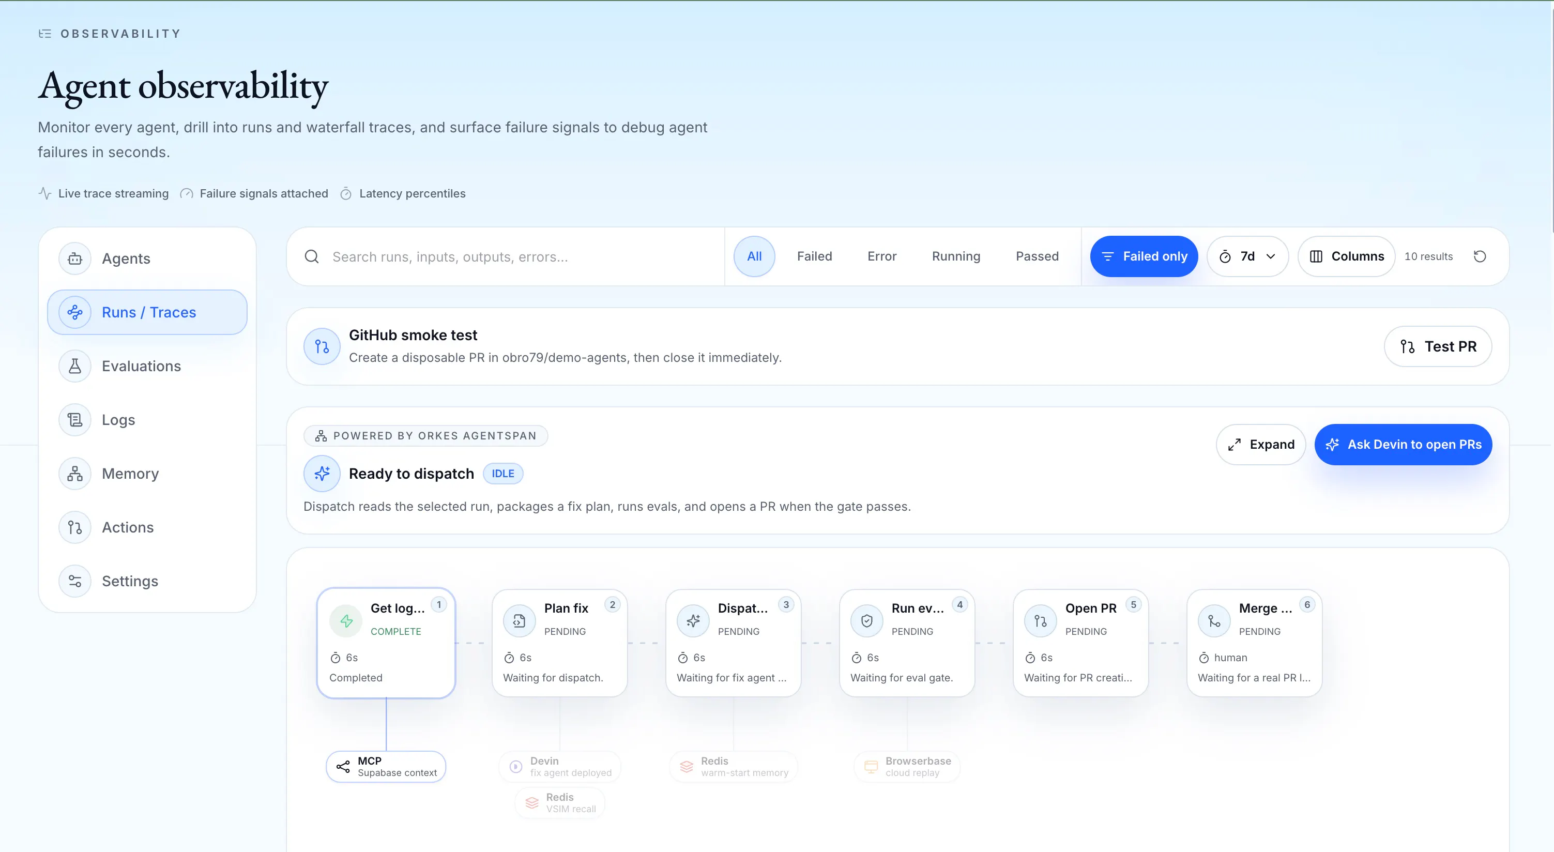Viewport: 1554px width, 852px height.
Task: Select the Plan fix step card
Action: (x=560, y=643)
